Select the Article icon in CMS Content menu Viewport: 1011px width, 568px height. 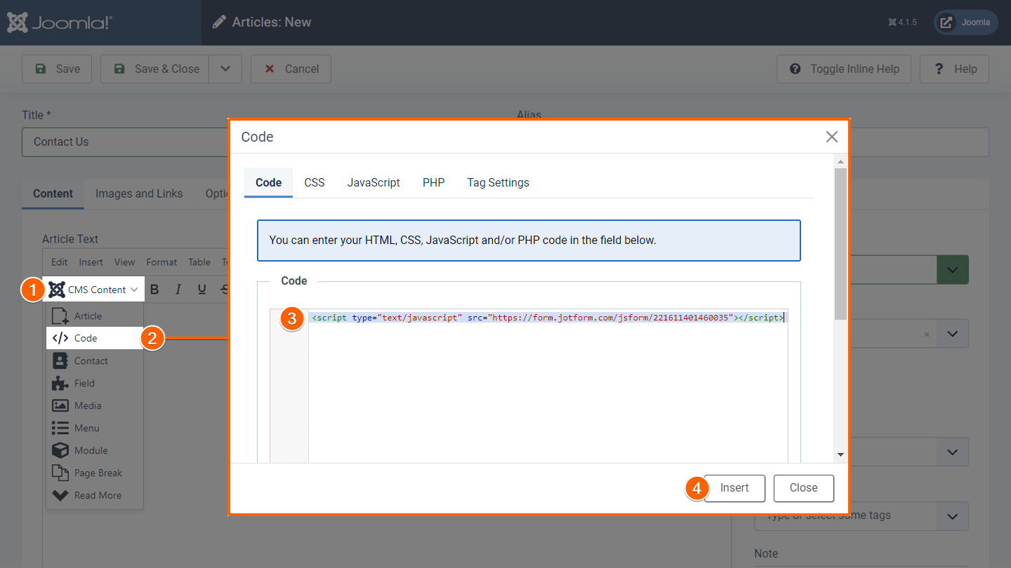click(60, 316)
